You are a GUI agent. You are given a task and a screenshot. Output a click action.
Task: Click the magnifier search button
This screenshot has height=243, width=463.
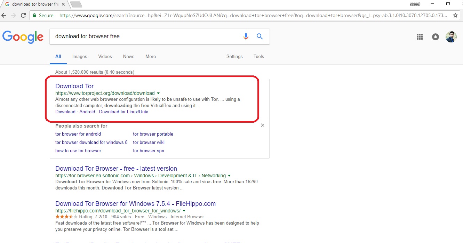260,36
